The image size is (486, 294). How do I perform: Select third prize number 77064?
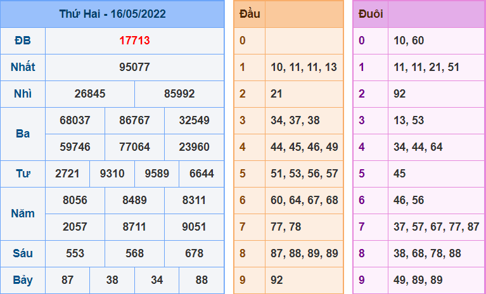(x=134, y=147)
